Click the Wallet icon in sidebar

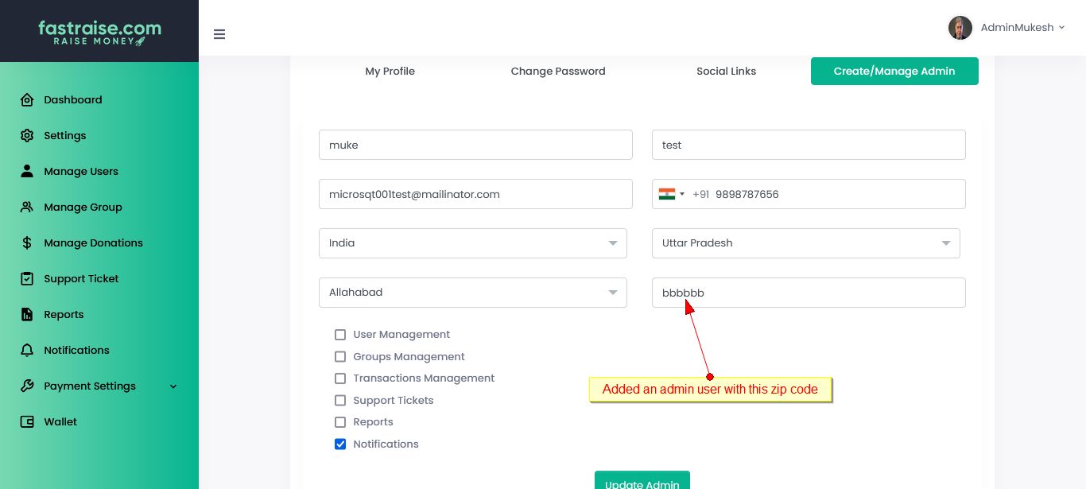point(27,422)
